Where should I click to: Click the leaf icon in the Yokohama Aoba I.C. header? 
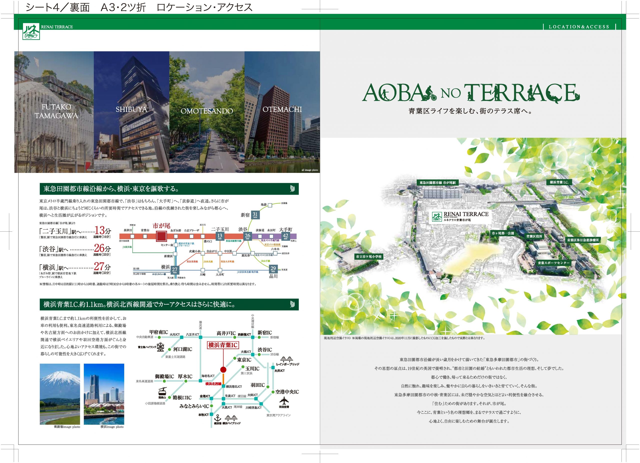292,304
